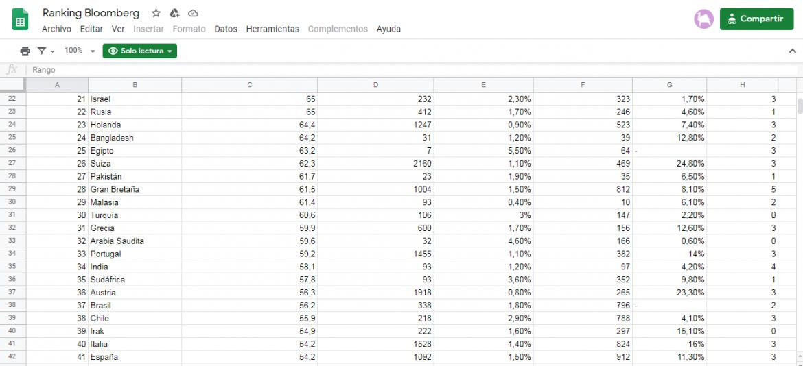This screenshot has height=366, width=803.
Task: Select the cell containing Turquía
Action: click(135, 215)
